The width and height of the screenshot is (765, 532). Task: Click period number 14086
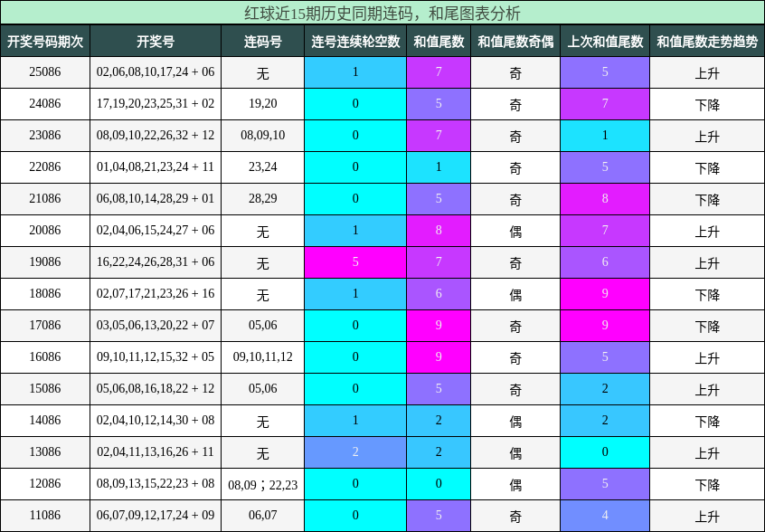[x=45, y=421]
